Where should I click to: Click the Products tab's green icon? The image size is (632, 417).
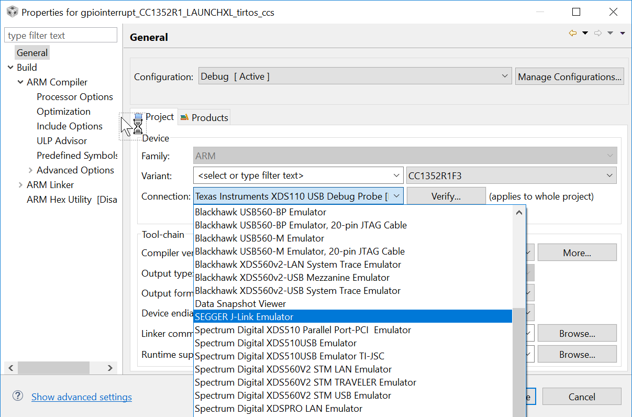pyautogui.click(x=184, y=117)
